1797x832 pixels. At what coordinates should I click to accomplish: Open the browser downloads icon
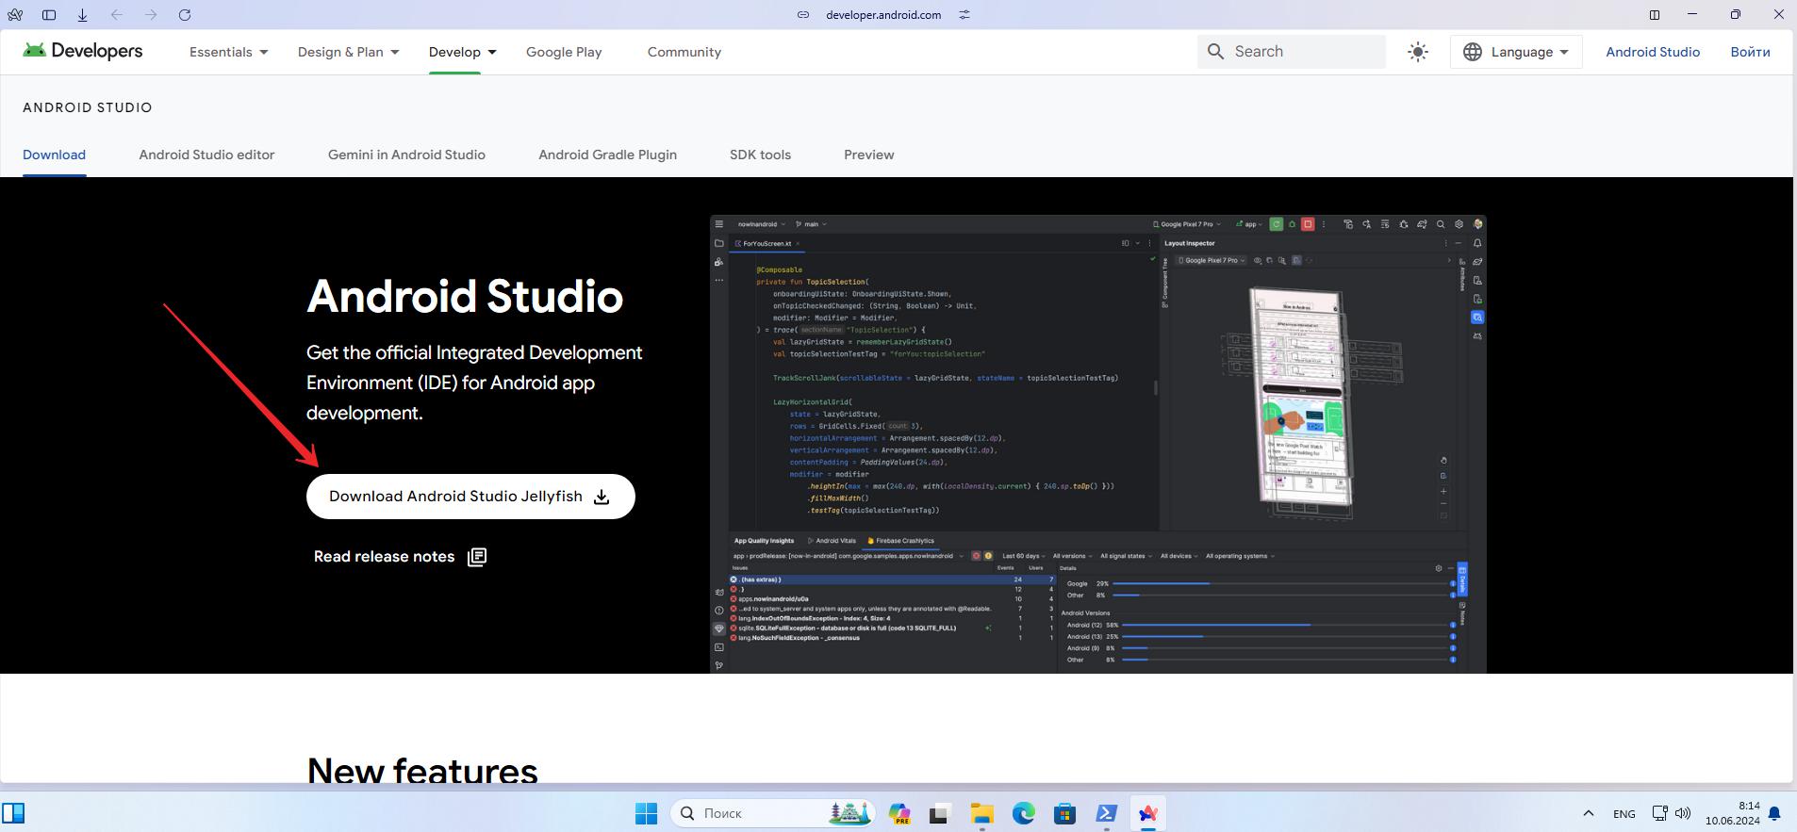coord(83,15)
